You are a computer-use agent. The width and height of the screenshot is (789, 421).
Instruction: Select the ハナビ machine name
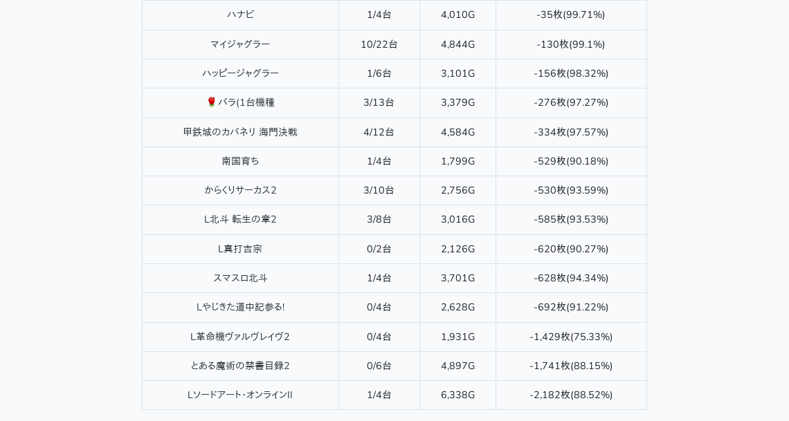(x=241, y=15)
